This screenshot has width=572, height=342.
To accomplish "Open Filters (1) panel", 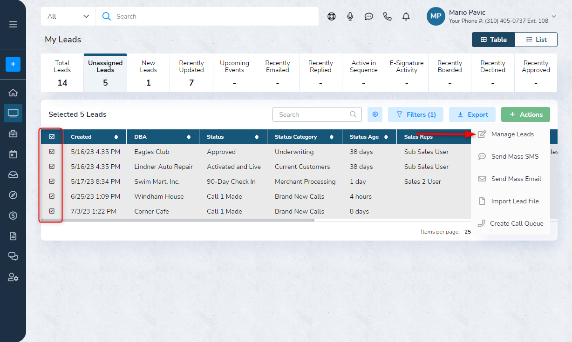I will click(x=416, y=114).
